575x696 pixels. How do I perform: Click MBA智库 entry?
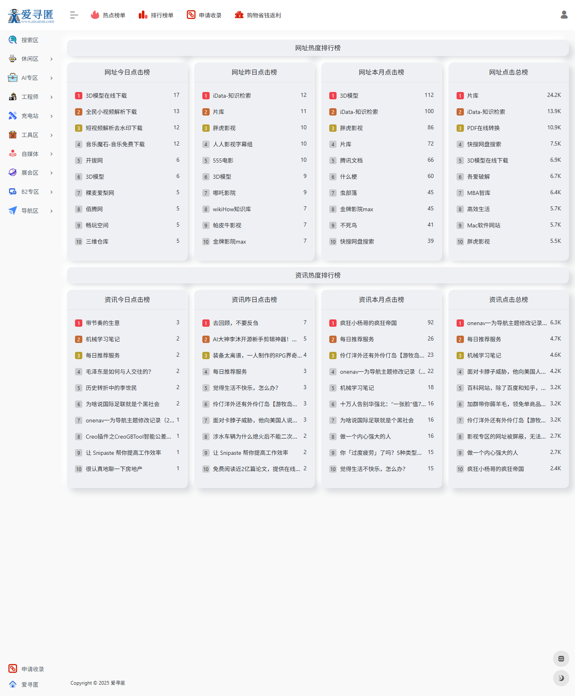coord(479,193)
